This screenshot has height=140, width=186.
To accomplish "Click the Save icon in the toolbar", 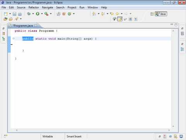I will pyautogui.click(x=14, y=14).
